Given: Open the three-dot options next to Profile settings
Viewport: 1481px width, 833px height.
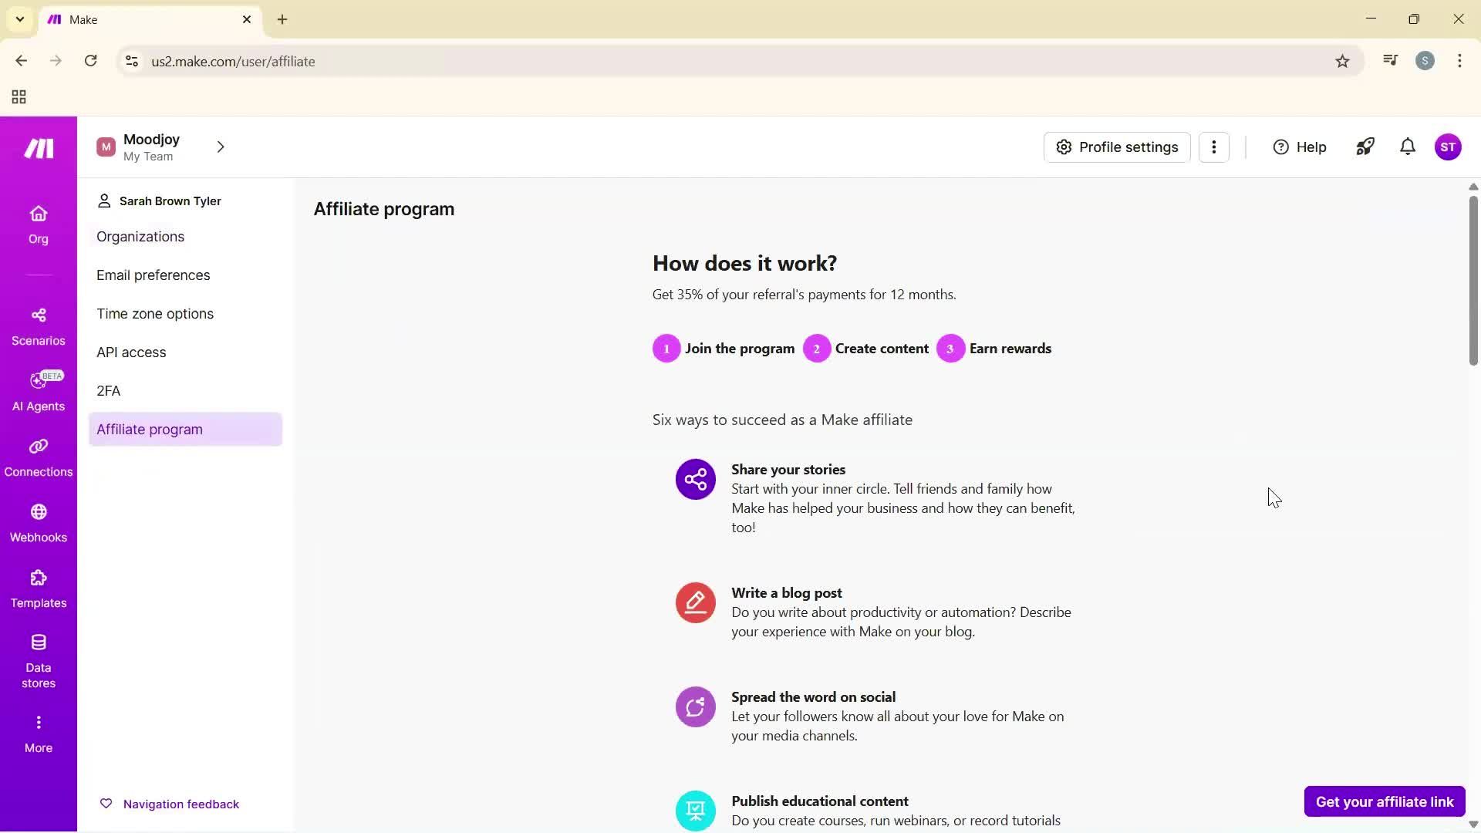Looking at the screenshot, I should [x=1214, y=147].
